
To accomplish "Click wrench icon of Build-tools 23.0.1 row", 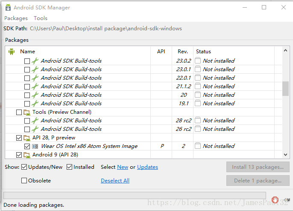I will tap(35, 69).
